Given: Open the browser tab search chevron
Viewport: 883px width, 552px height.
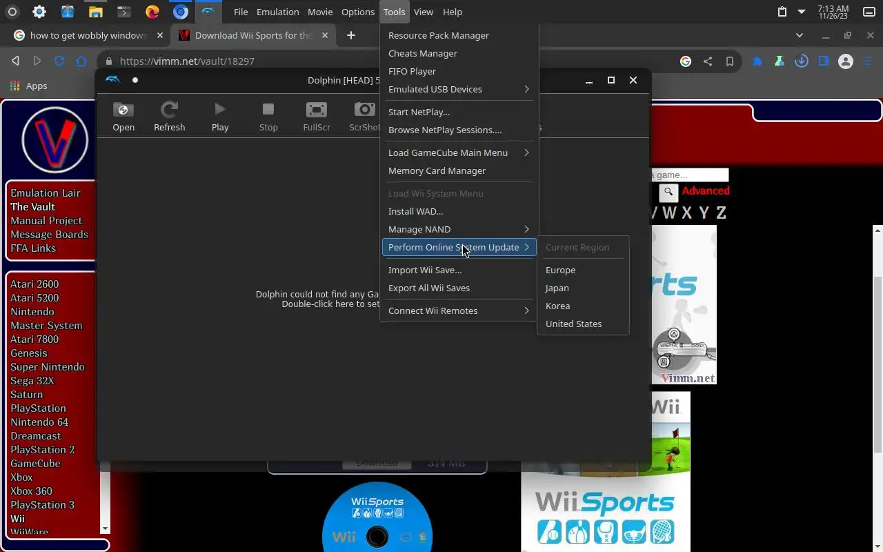Looking at the screenshot, I should click(800, 35).
